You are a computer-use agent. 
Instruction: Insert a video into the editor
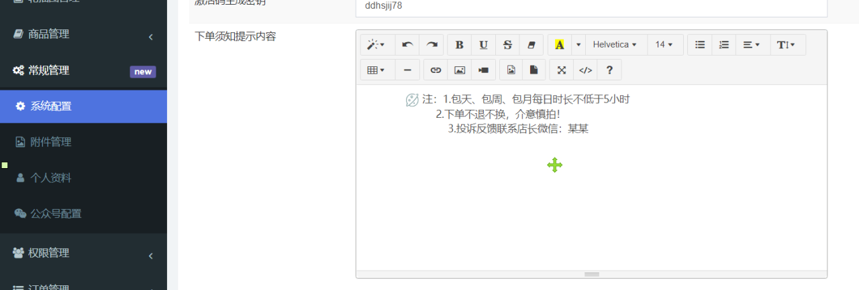(x=483, y=70)
